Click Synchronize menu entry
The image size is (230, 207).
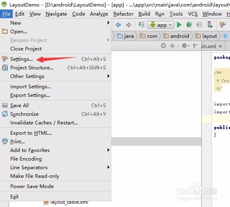click(x=55, y=114)
